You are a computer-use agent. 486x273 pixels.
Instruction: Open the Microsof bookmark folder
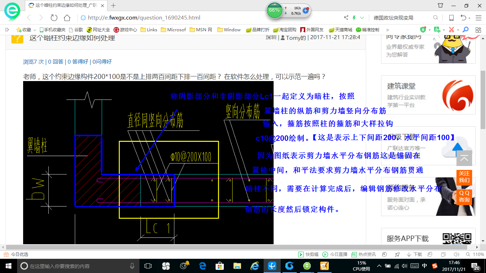pyautogui.click(x=173, y=30)
